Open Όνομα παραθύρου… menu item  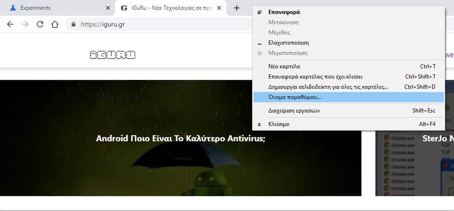pyautogui.click(x=294, y=97)
